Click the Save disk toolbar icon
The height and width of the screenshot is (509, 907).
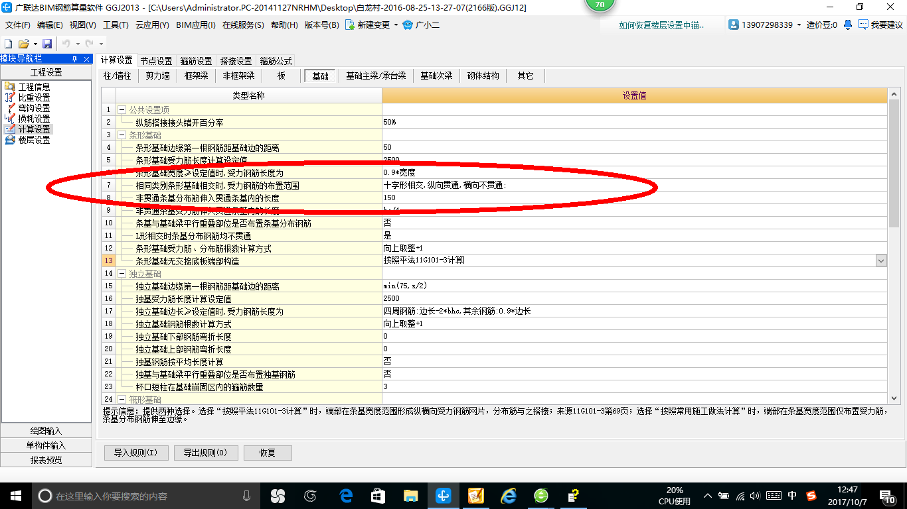point(47,43)
